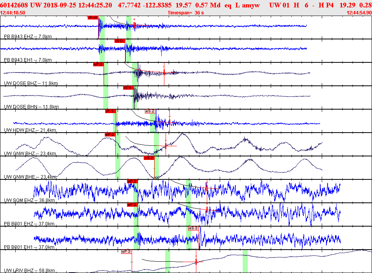The image size is (372, 273).
Task: Click the 19.29 value in header
Action: pos(347,5)
